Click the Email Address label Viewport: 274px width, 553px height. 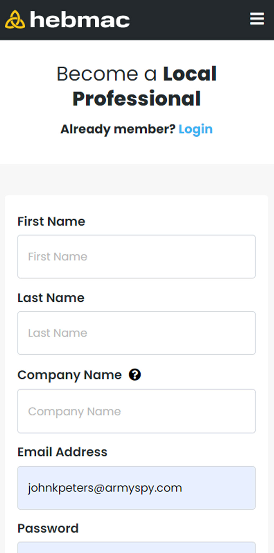coord(62,452)
